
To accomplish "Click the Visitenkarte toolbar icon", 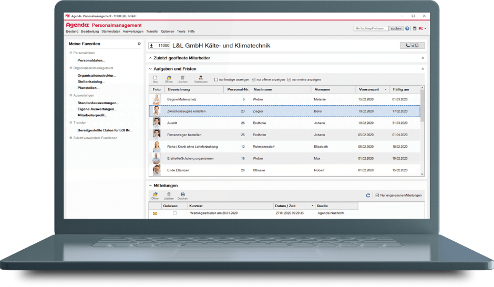I will pos(201,78).
